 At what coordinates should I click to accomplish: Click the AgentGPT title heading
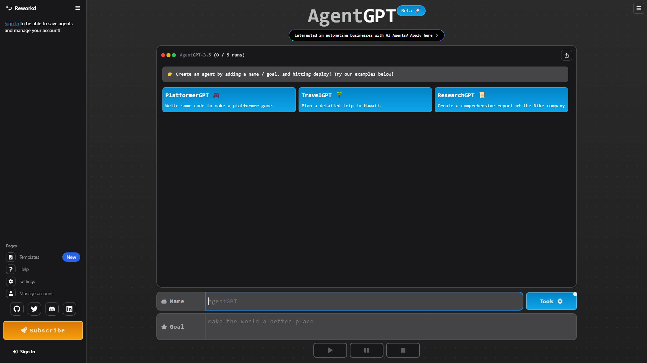(352, 16)
